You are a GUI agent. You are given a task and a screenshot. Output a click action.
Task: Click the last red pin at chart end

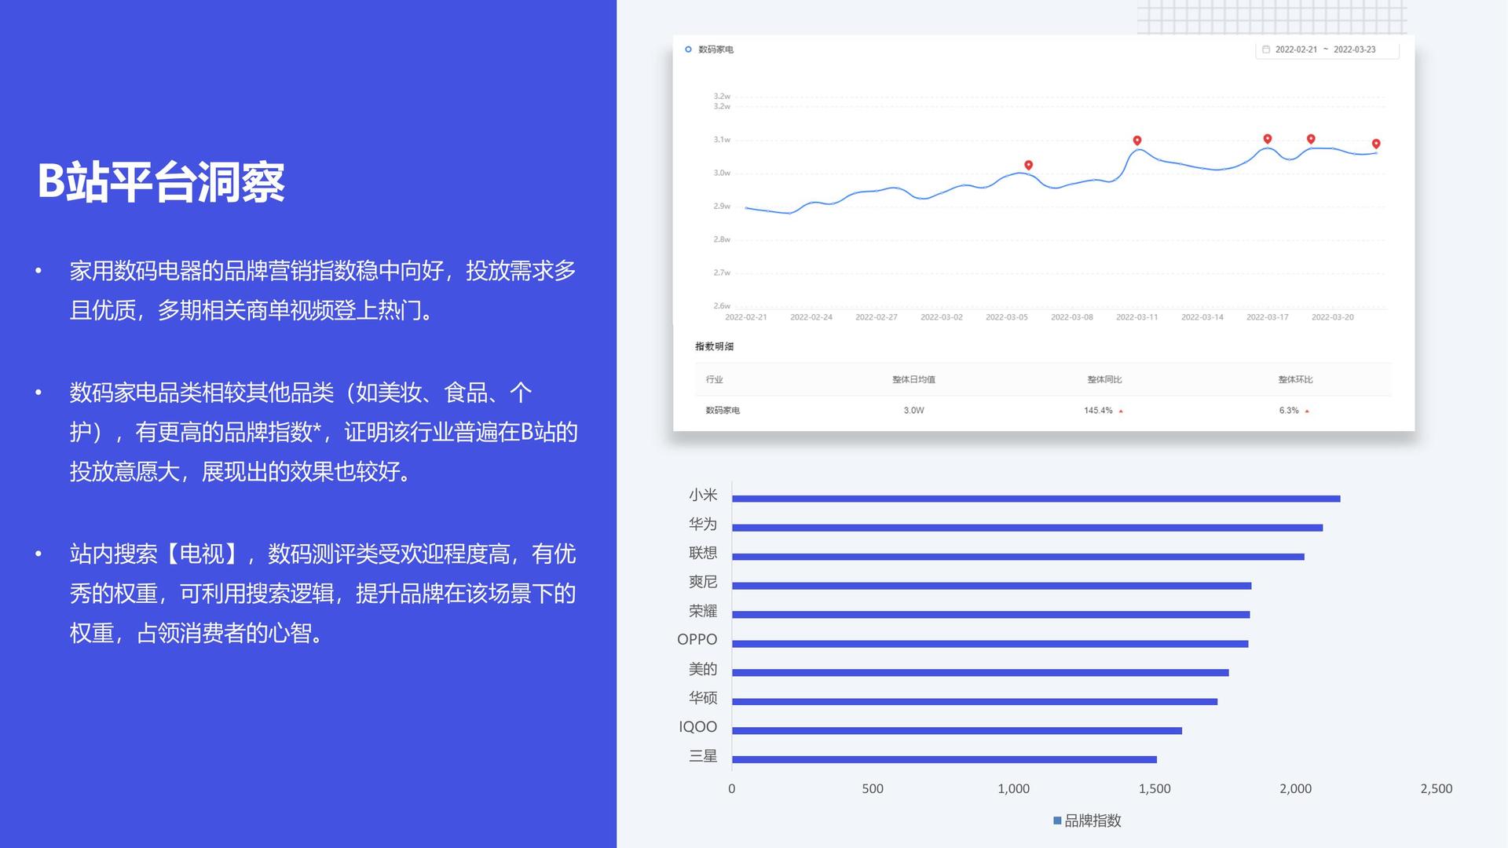1376,144
